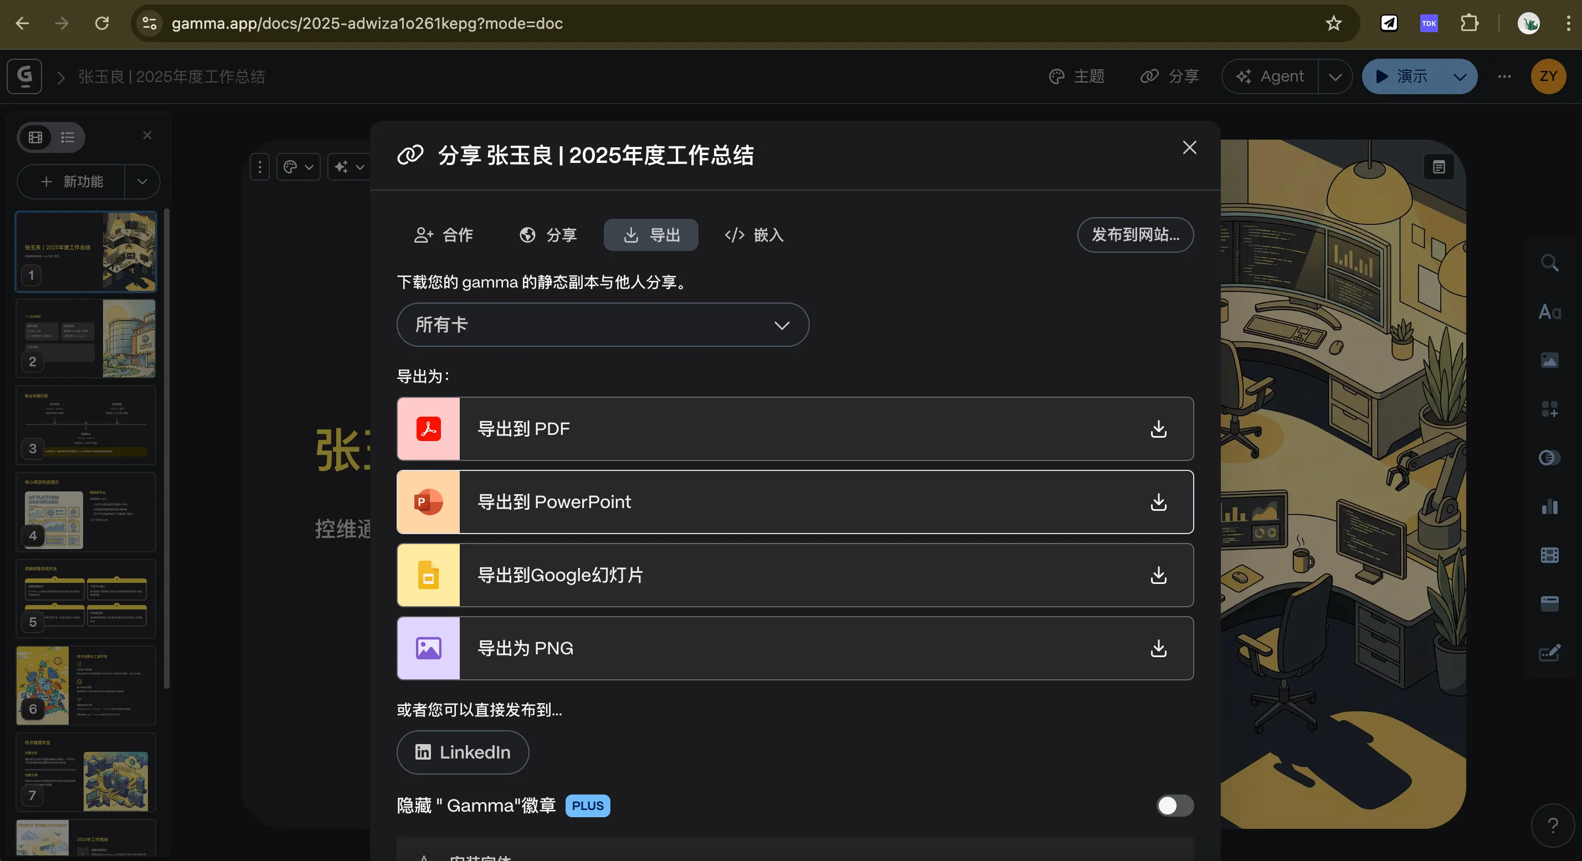Open the card AI edit sparkle dropdown
Image resolution: width=1582 pixels, height=861 pixels.
[x=350, y=166]
